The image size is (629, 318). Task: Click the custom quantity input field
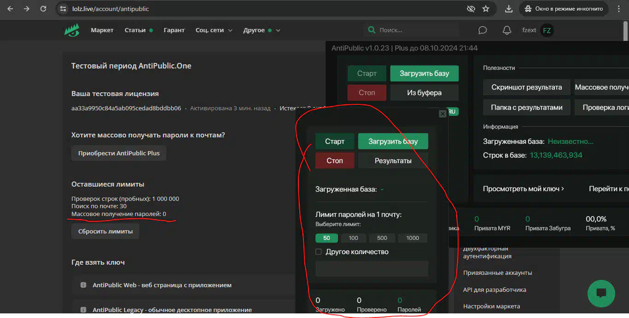point(372,268)
